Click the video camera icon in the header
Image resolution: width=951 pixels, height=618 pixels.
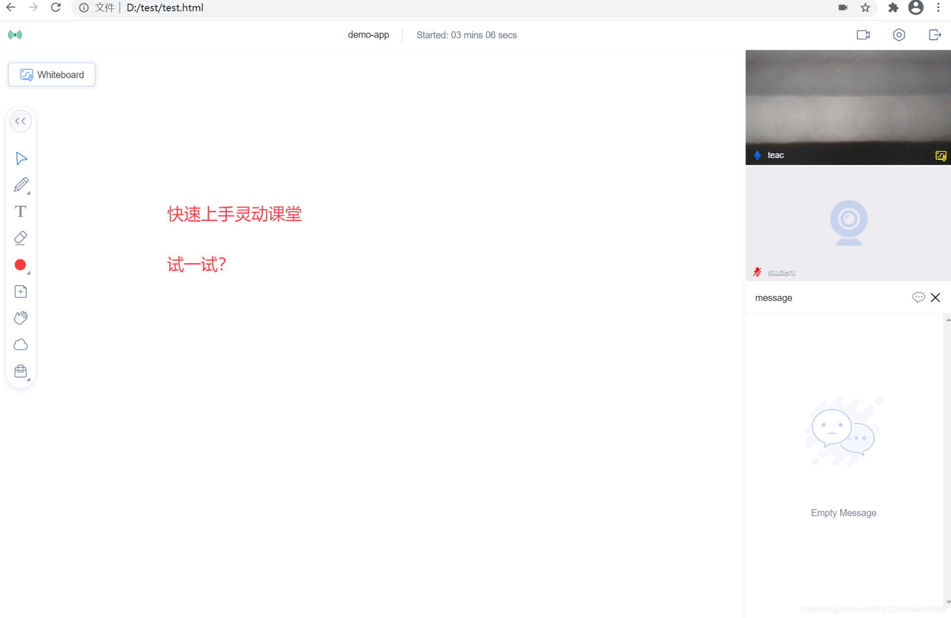863,35
